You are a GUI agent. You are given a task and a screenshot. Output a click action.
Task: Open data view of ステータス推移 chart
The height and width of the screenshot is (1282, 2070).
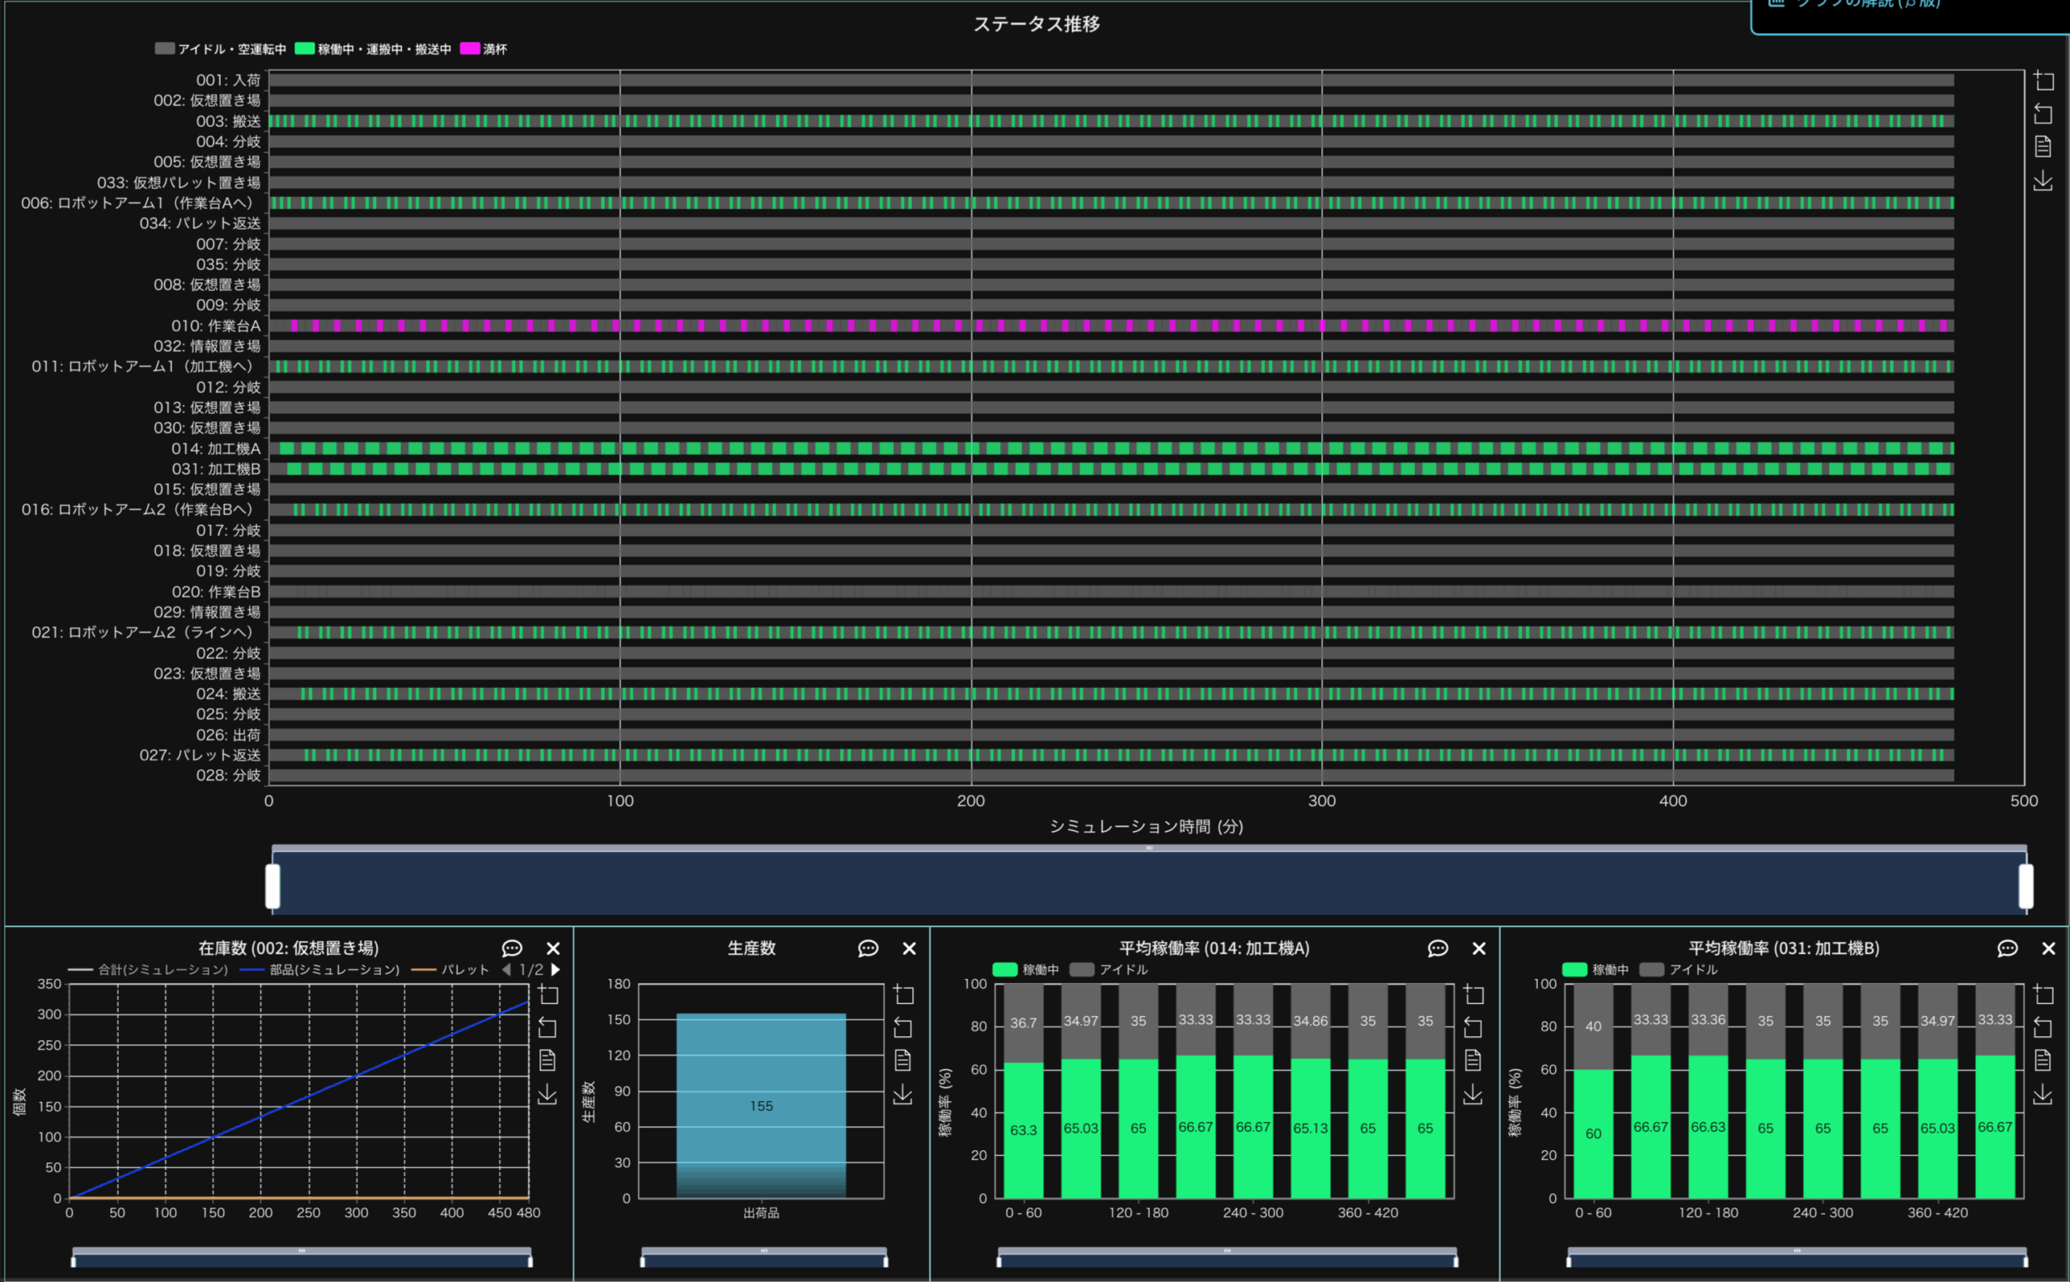click(2043, 146)
